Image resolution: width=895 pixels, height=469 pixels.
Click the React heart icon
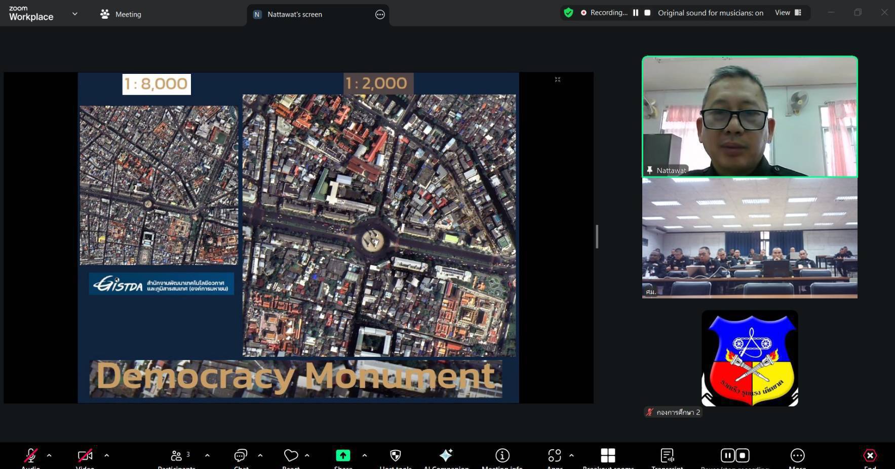tap(291, 456)
